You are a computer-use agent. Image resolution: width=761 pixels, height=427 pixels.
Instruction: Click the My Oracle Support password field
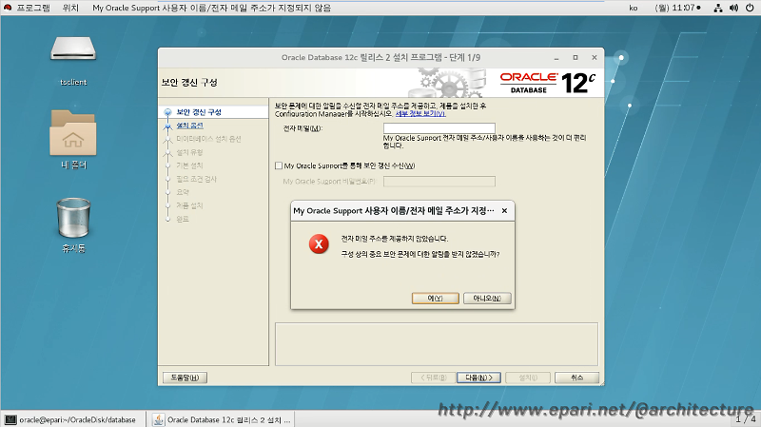[439, 182]
